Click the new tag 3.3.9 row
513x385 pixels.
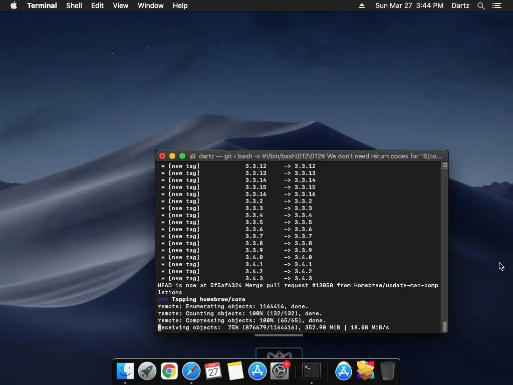coord(236,250)
